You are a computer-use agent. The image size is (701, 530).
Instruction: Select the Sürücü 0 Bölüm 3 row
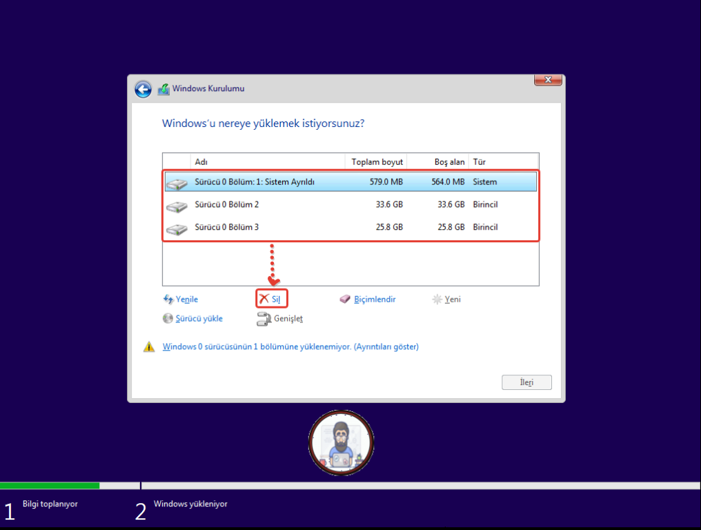pyautogui.click(x=350, y=227)
